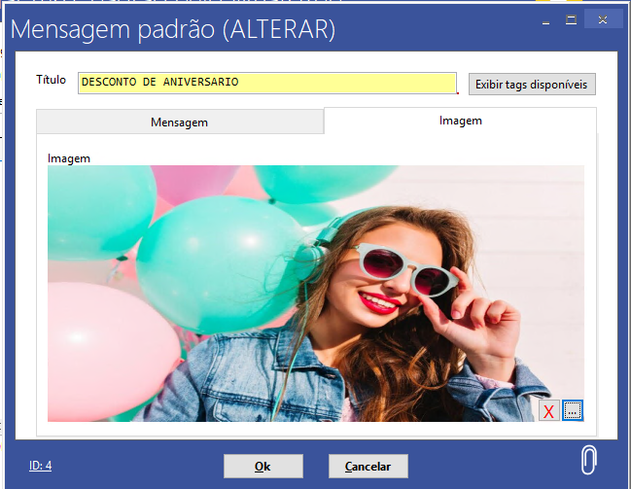The image size is (631, 489).
Task: Click the Título label text
Action: tap(51, 80)
